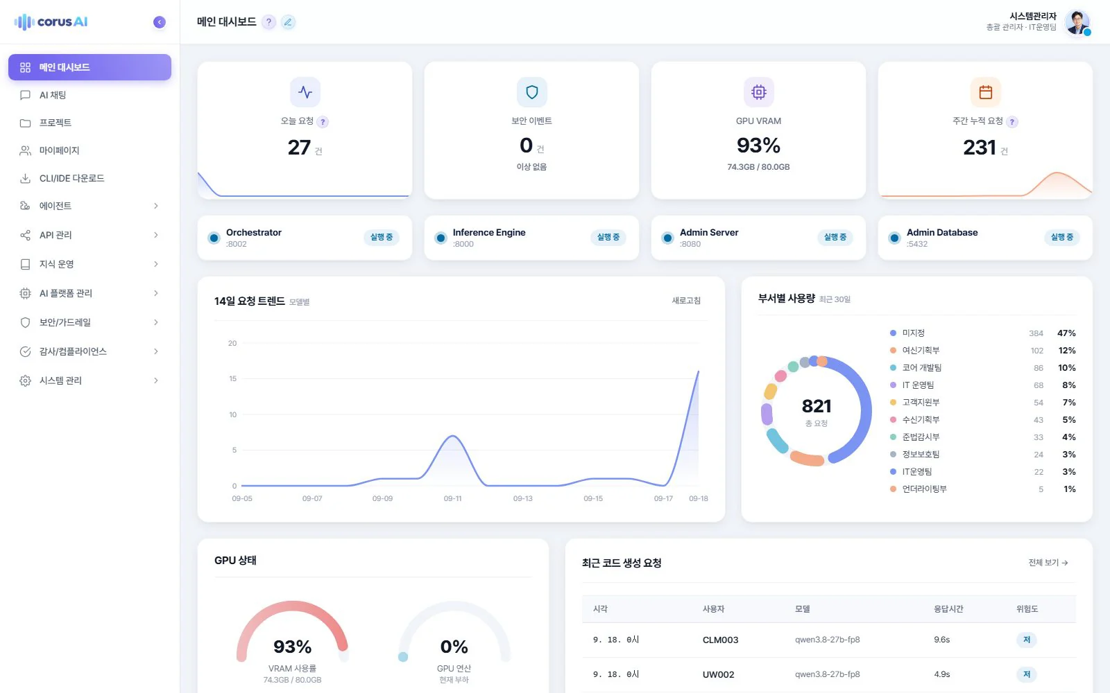The height and width of the screenshot is (693, 1110).
Task: Click the 감사/컴플라이언스 check-circle icon
Action: click(x=26, y=351)
